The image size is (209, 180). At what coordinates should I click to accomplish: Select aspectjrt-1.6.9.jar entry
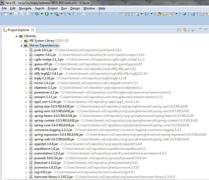(x=46, y=144)
